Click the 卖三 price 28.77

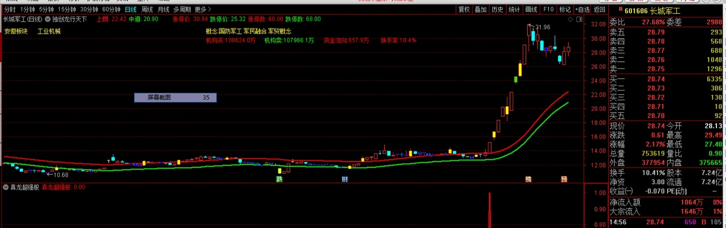coord(656,50)
